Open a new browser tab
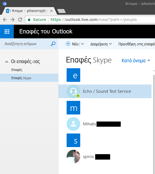The height and width of the screenshot is (174, 155). pos(61,11)
